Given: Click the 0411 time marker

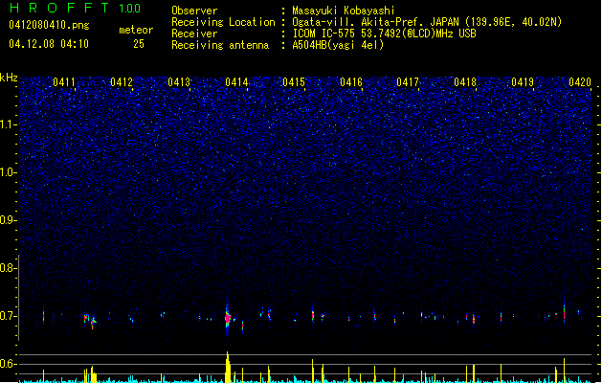Looking at the screenshot, I should (64, 82).
